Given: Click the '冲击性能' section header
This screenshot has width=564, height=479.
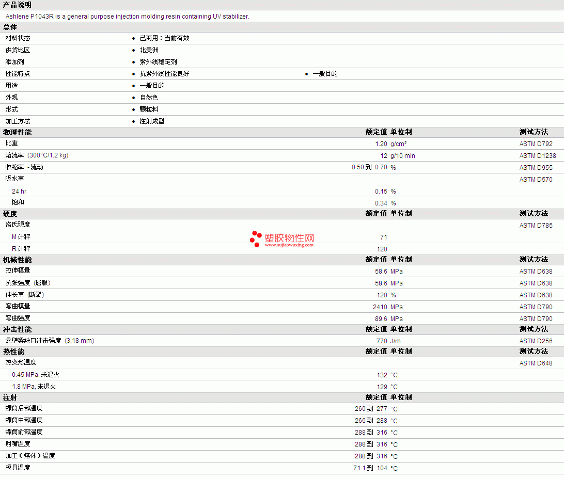Looking at the screenshot, I should pos(17,329).
